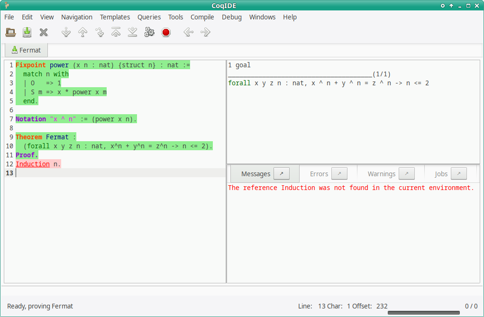Step forward one command with the down-arrow icon
The image size is (484, 317).
coord(66,32)
